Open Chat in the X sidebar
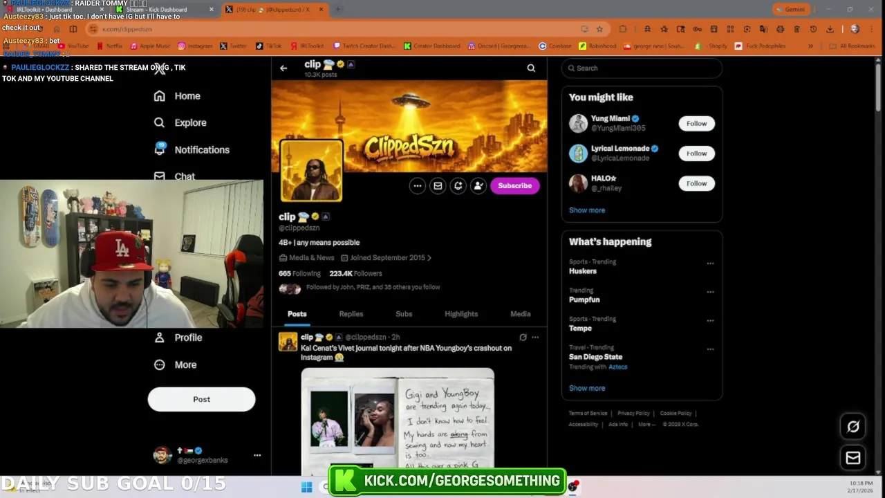Image resolution: width=885 pixels, height=498 pixels. pyautogui.click(x=175, y=176)
